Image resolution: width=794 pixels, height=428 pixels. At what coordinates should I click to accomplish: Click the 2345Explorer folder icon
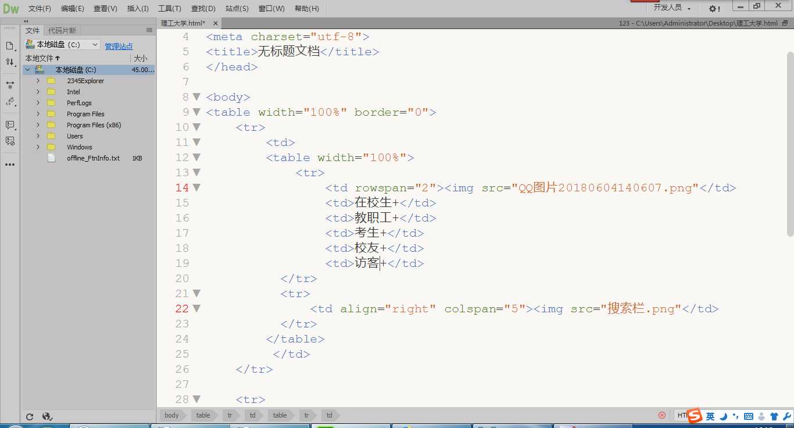(51, 81)
